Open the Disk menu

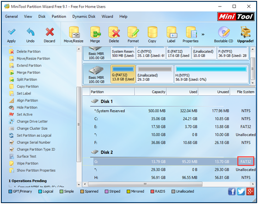42,17
